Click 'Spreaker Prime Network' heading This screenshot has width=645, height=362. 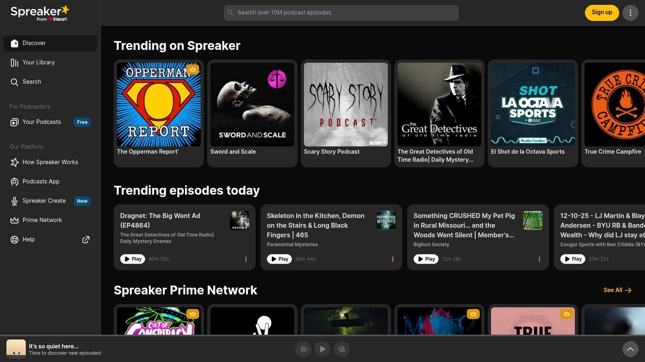pos(185,290)
